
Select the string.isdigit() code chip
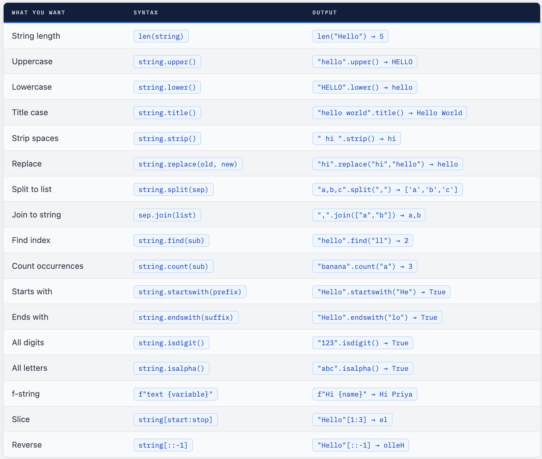tap(171, 343)
